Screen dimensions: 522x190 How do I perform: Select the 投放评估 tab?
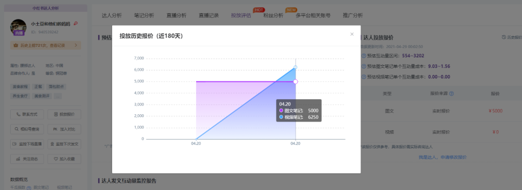(x=241, y=15)
